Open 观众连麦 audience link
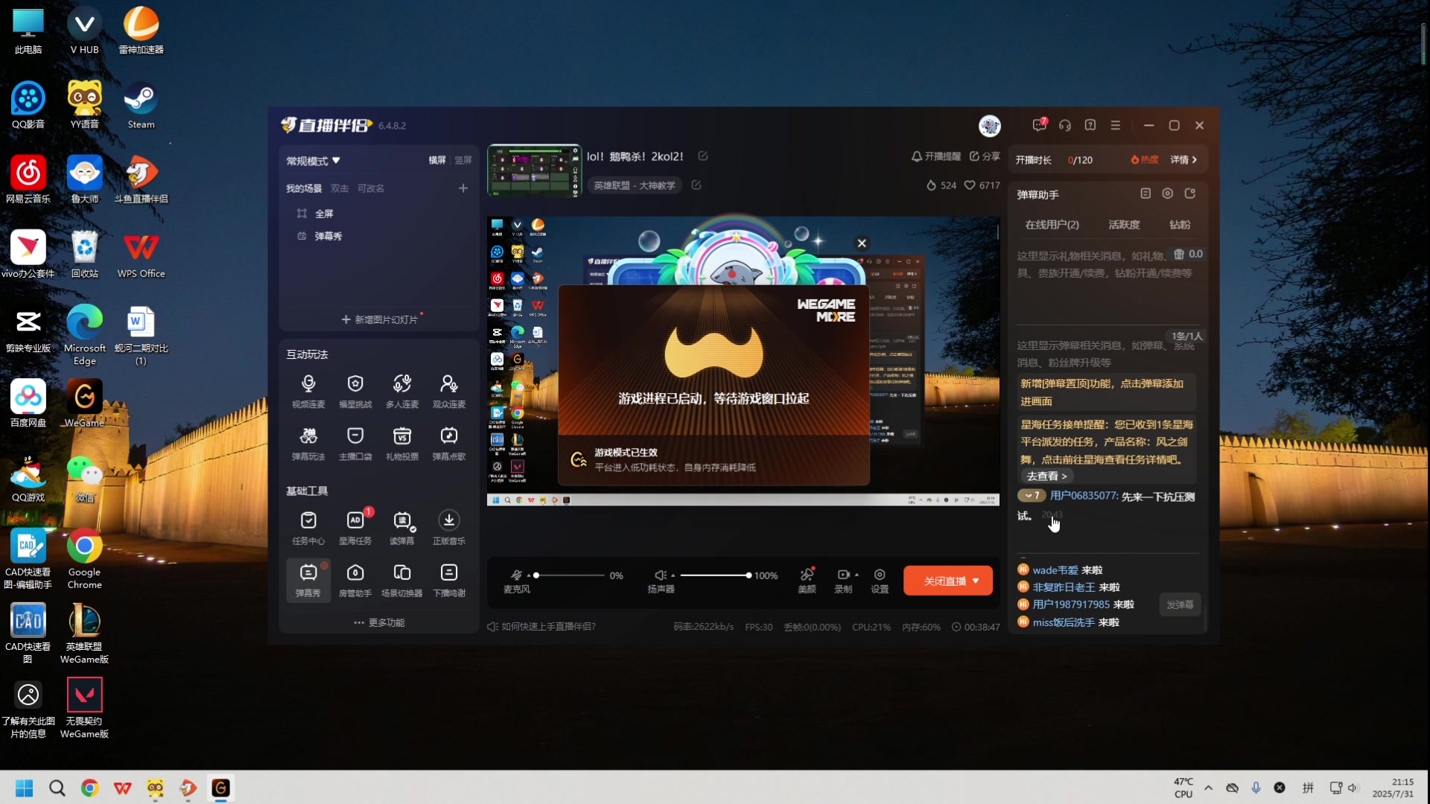Viewport: 1430px width, 804px height. coord(449,392)
